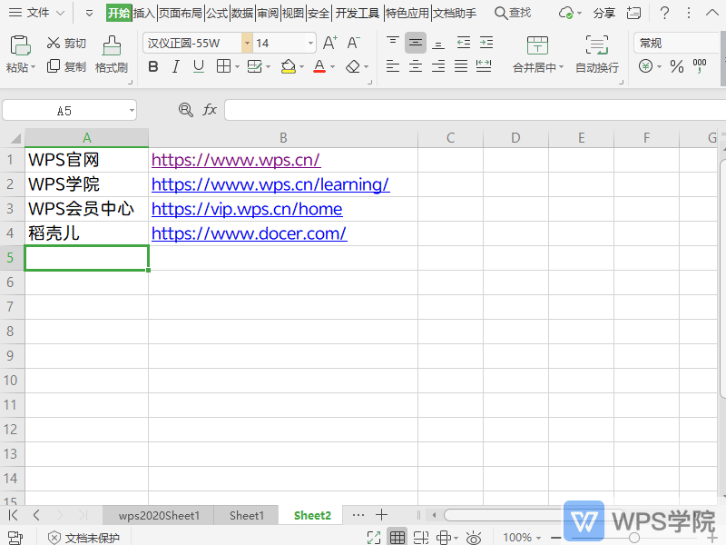
Task: Open the Insert (插入) ribbon tab
Action: (143, 13)
